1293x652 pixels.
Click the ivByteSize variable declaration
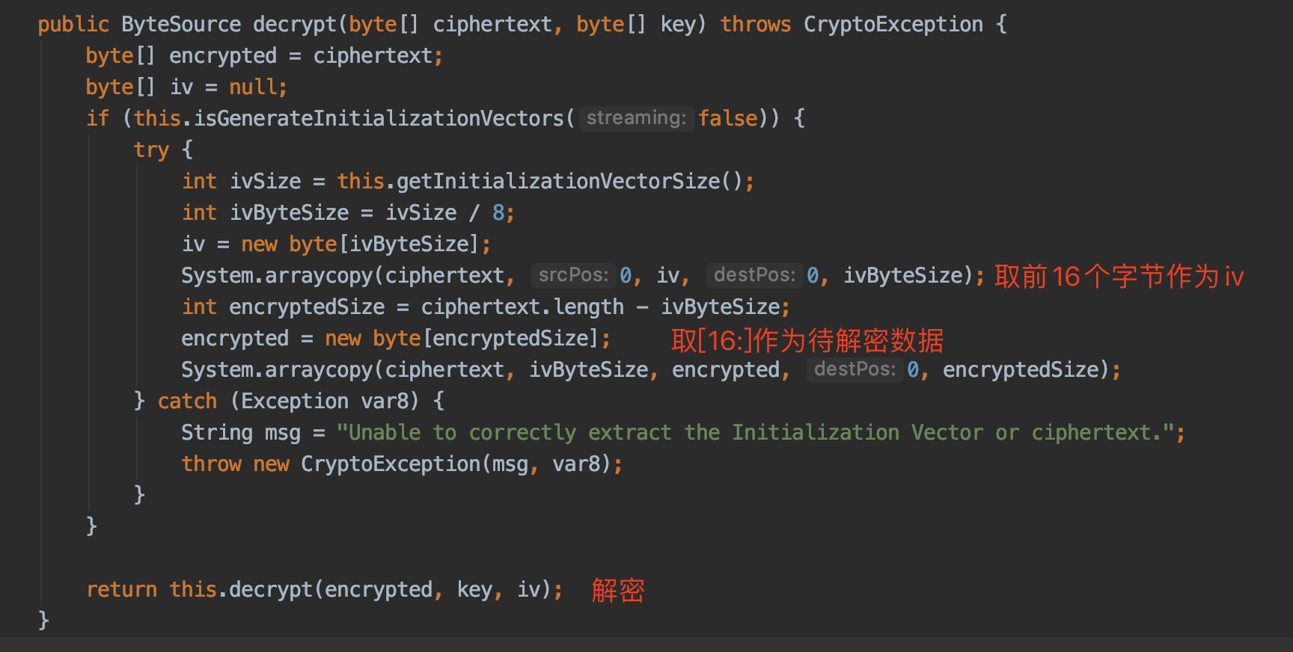(289, 213)
